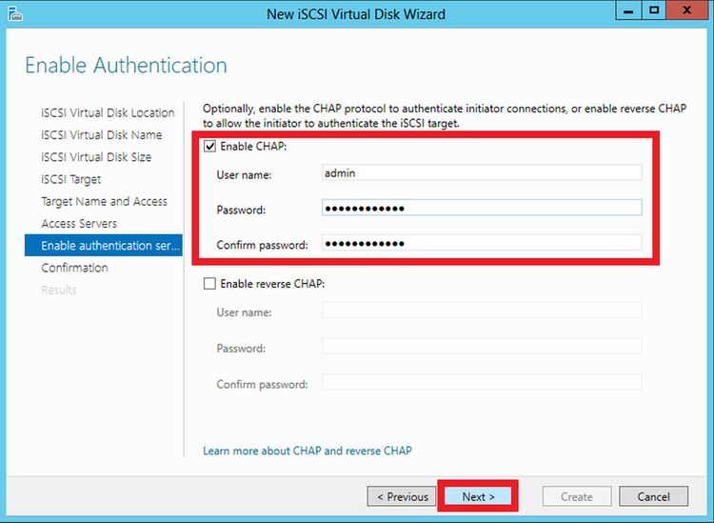
Task: Select the Enable authentication step
Action: (x=109, y=246)
